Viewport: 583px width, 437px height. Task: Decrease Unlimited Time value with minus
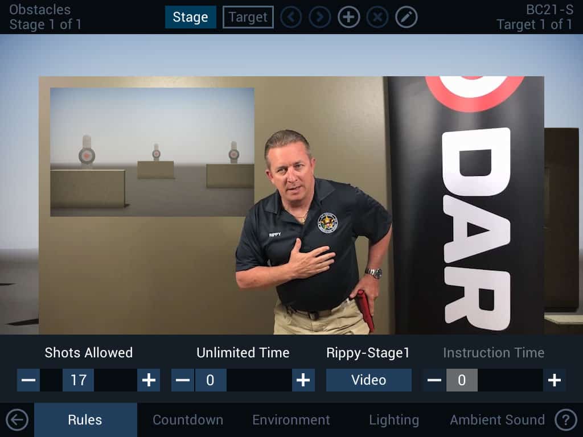(x=183, y=380)
